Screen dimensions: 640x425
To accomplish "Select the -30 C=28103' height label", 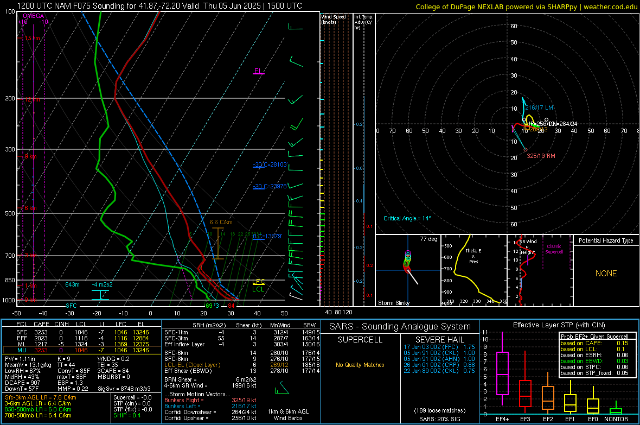I will [x=270, y=164].
